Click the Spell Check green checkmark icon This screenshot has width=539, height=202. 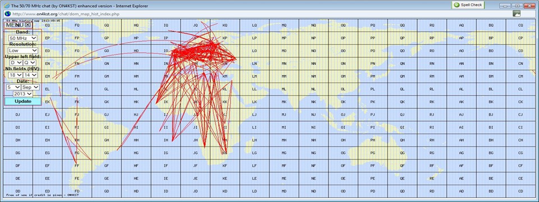[456, 5]
